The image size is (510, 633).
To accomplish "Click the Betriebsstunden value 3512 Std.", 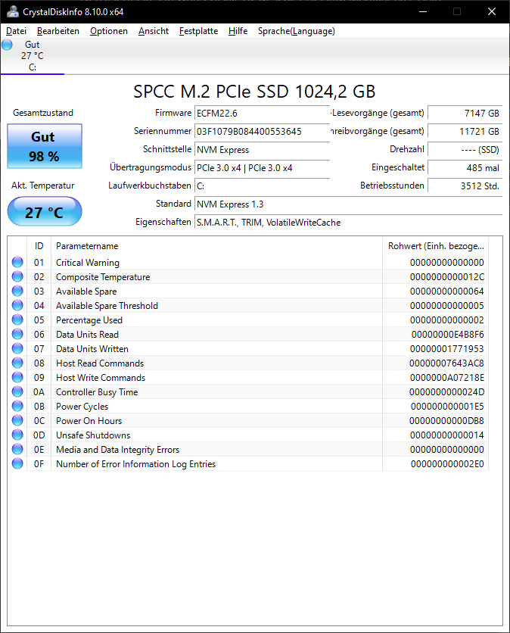I will [465, 186].
